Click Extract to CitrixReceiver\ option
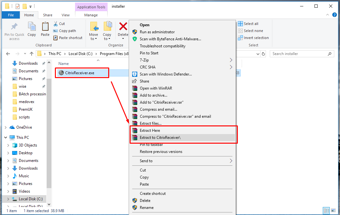 click(160, 138)
